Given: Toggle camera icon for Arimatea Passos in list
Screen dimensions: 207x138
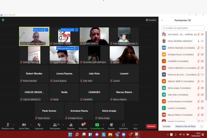Looking at the screenshot, I should click(x=202, y=55).
